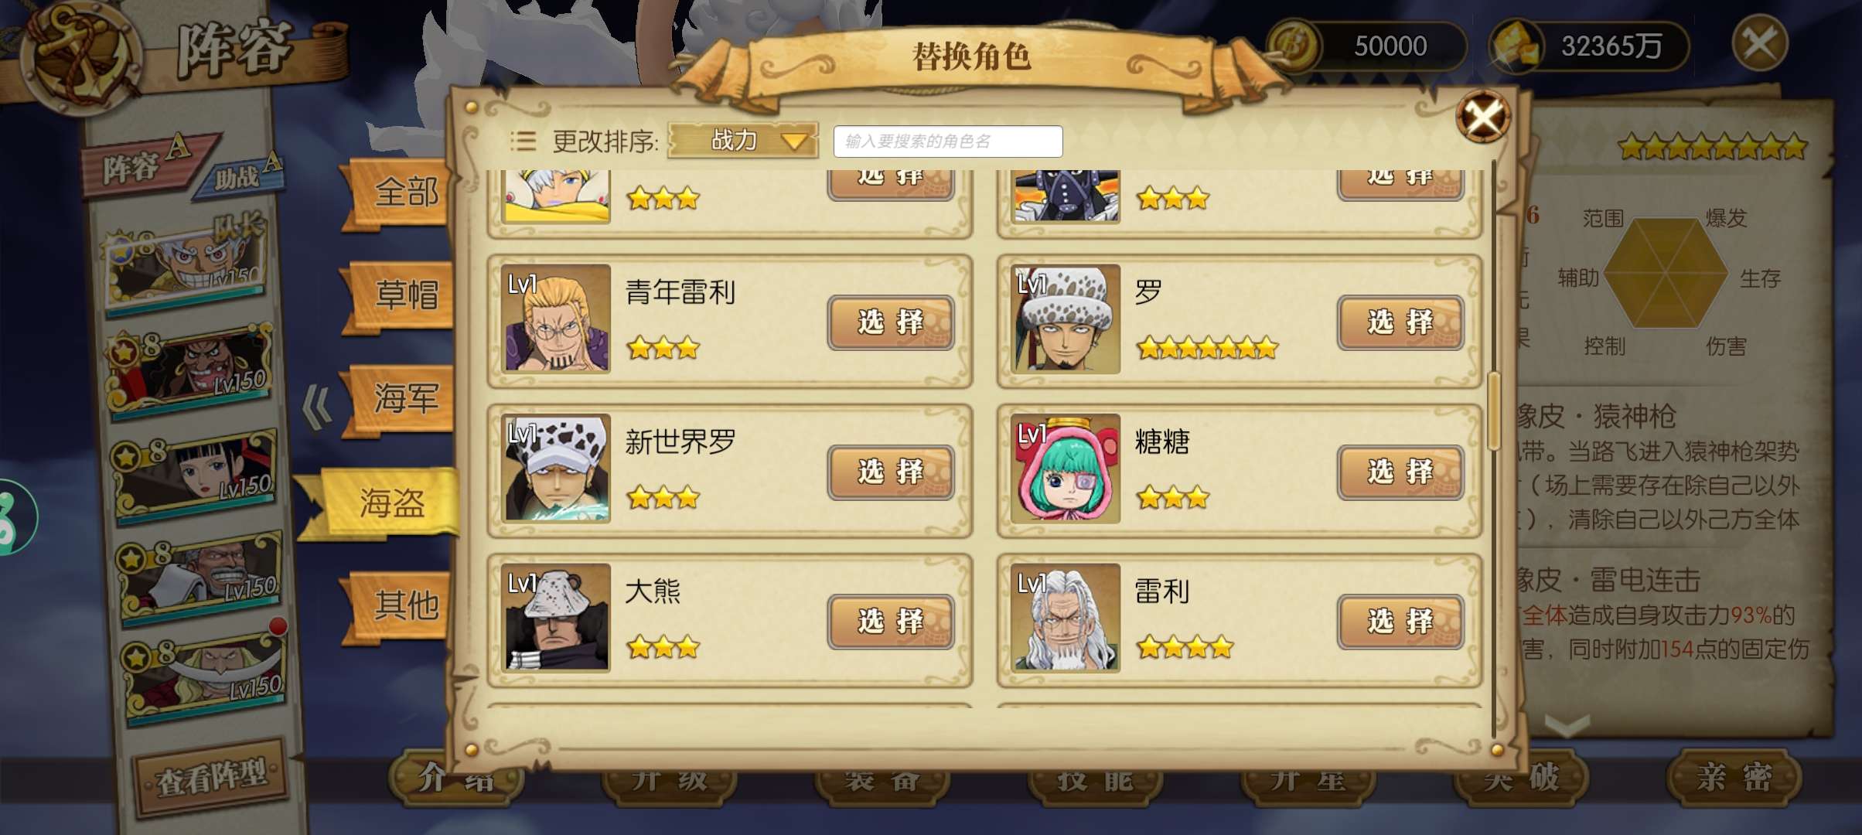Screen dimensions: 1862x835
Task: Click 选择 button for 罗
Action: (1400, 322)
